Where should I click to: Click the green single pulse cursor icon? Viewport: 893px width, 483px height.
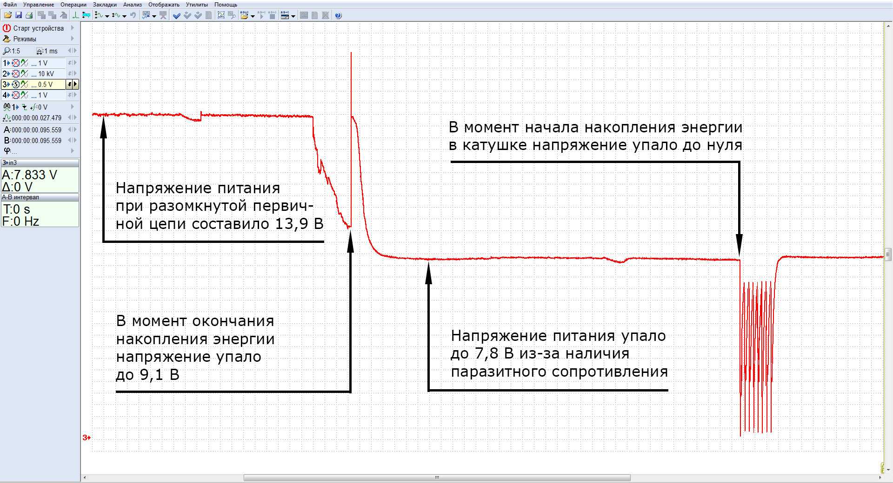[x=75, y=15]
